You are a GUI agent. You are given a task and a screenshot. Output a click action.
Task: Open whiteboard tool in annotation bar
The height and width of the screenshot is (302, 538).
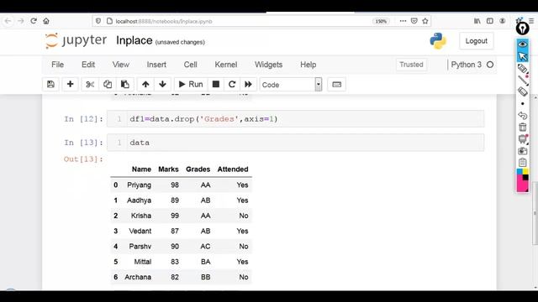point(523,138)
